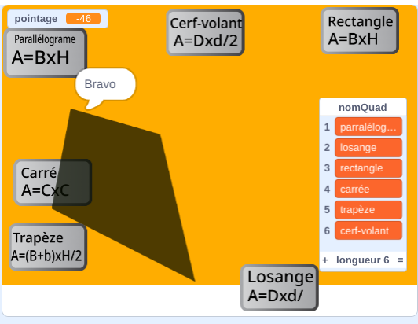The image size is (418, 324).
Task: Add a new item with the plus button
Action: point(325,260)
